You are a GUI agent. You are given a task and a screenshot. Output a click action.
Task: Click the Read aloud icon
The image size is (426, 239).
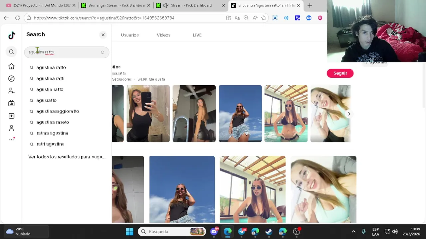(255, 18)
